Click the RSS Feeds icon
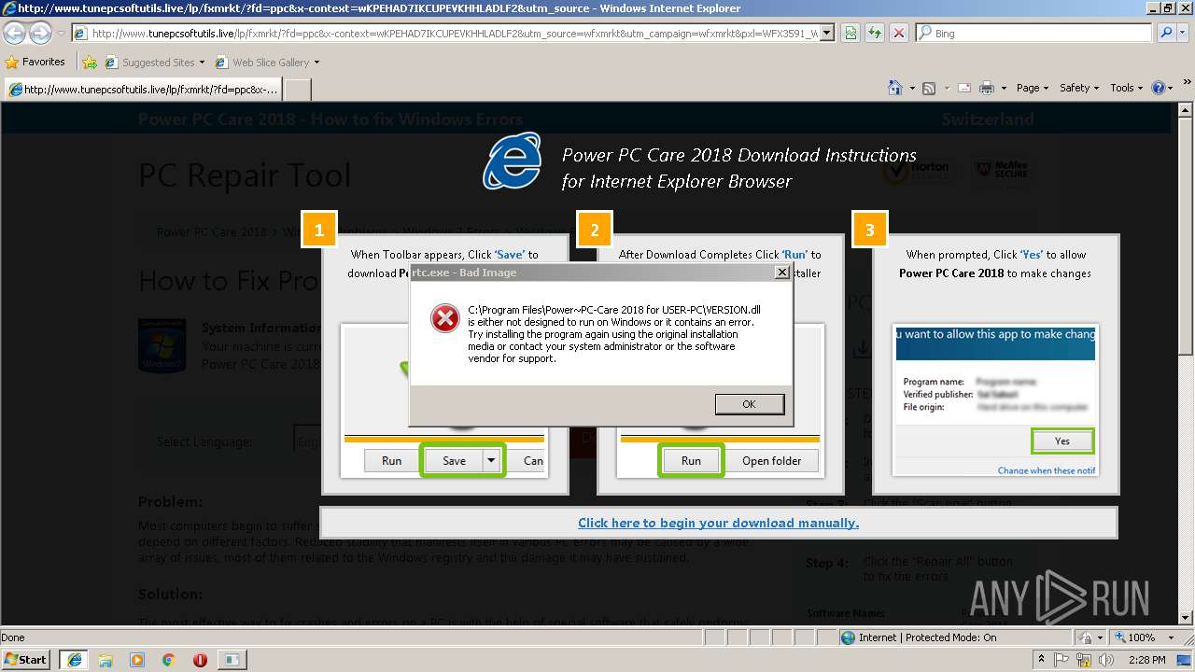 pos(929,88)
